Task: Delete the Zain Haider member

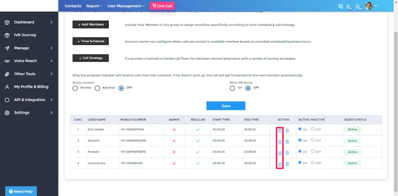Action: [x=287, y=131]
